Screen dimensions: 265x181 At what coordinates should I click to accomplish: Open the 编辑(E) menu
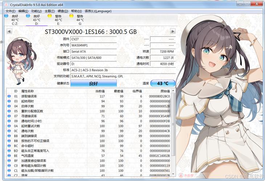tap(23, 11)
